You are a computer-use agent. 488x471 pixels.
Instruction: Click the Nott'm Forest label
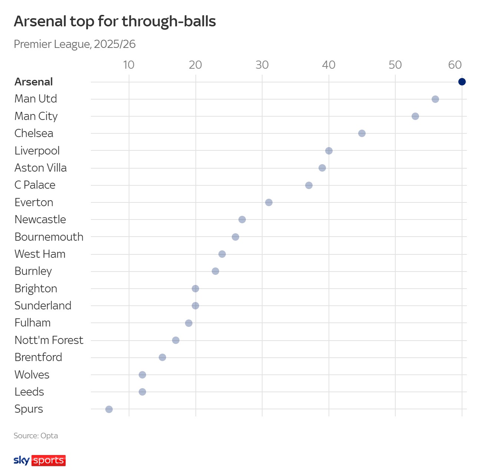point(49,340)
